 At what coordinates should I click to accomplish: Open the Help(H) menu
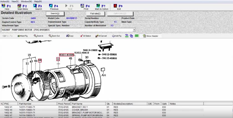[38, 1]
